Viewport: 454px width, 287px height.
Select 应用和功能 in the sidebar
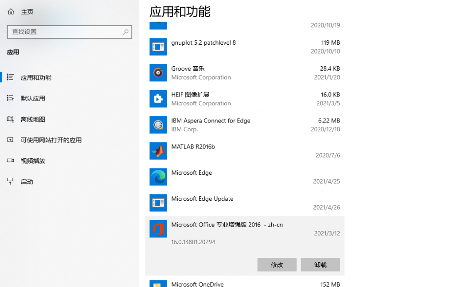[36, 78]
